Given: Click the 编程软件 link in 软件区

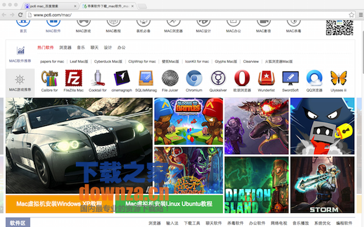Looking at the screenshot, I should (344, 223).
